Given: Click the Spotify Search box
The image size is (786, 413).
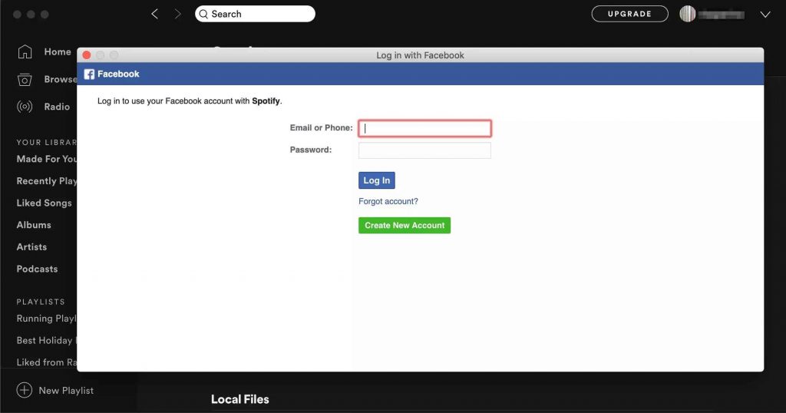Looking at the screenshot, I should coord(255,14).
